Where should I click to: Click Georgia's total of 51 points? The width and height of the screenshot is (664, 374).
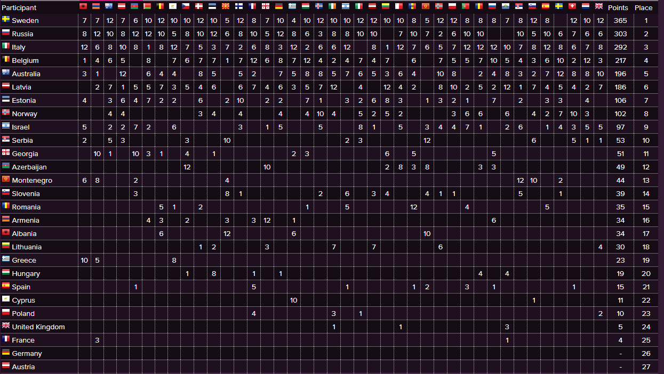[620, 153]
